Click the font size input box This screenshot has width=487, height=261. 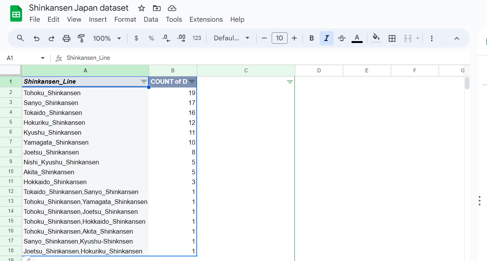click(279, 38)
